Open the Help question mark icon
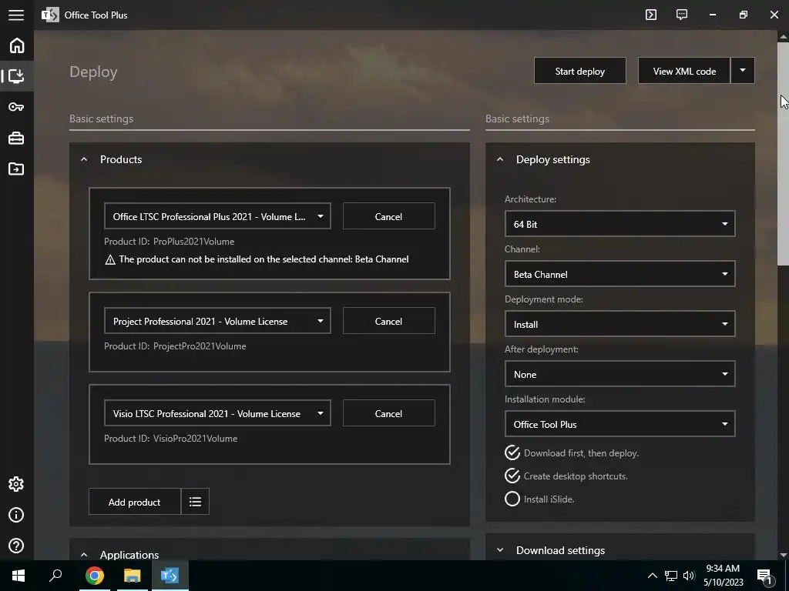The image size is (789, 591). tap(16, 546)
